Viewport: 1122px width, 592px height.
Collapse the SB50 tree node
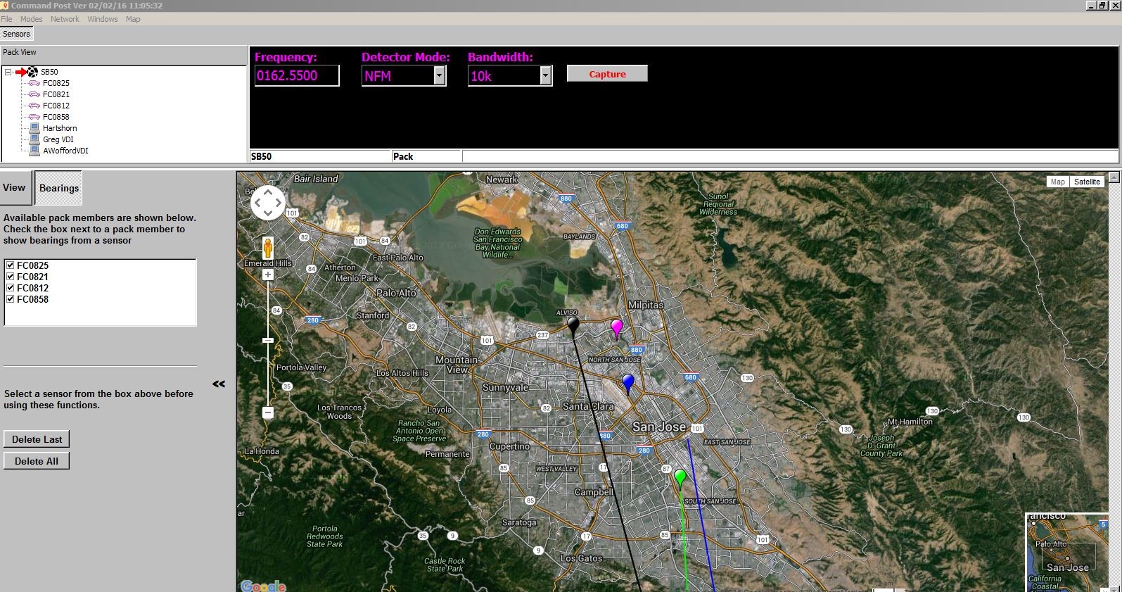[x=8, y=72]
